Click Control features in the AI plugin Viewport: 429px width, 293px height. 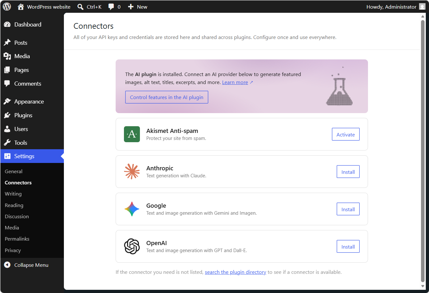pyautogui.click(x=167, y=97)
